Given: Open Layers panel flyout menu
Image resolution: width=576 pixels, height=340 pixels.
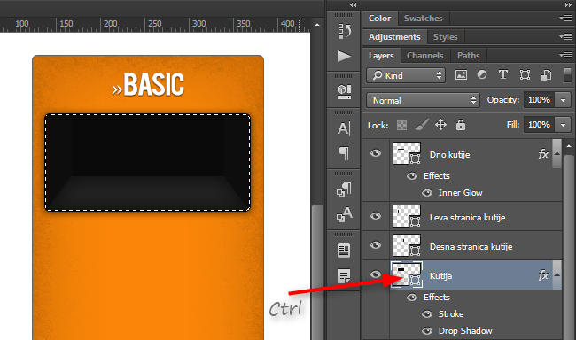Looking at the screenshot, I should tap(565, 55).
